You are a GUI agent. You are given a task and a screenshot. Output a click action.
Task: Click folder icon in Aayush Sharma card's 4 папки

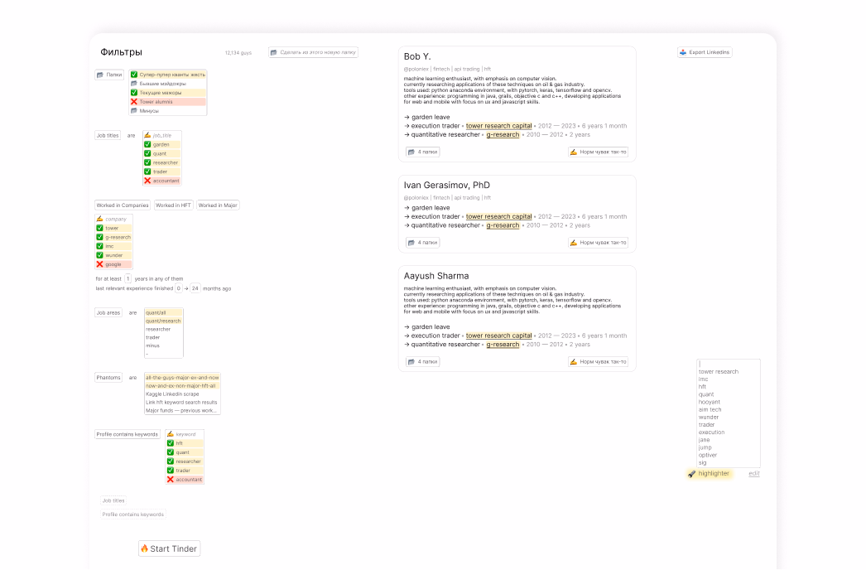click(411, 362)
